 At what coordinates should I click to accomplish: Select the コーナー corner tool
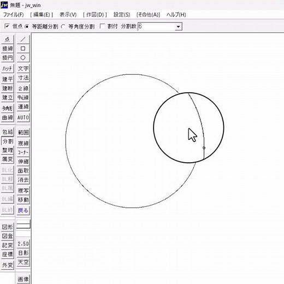point(23,152)
